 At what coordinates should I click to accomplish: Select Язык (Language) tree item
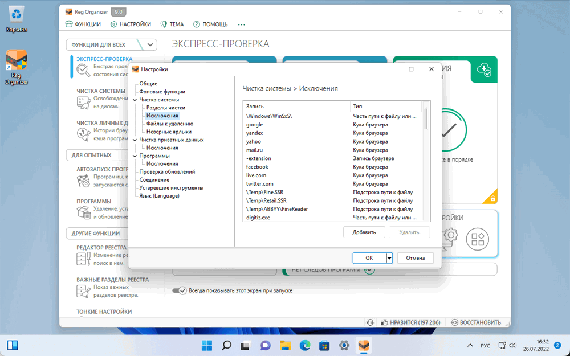[x=159, y=195]
